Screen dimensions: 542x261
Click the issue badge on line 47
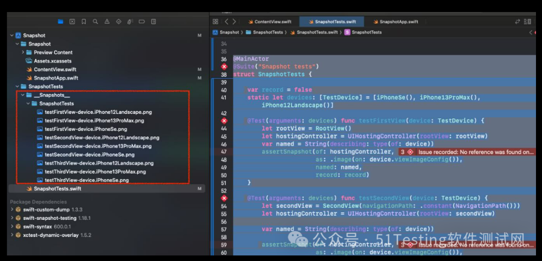pyautogui.click(x=407, y=152)
